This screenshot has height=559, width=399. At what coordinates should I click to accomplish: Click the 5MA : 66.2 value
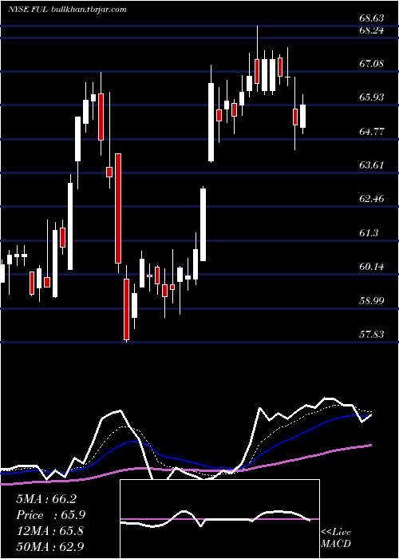point(46,499)
